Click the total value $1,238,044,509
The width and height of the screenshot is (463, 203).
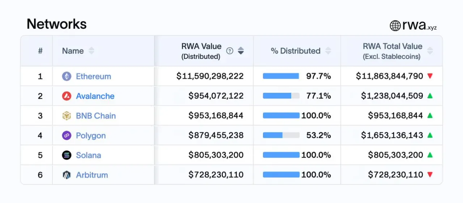point(392,96)
